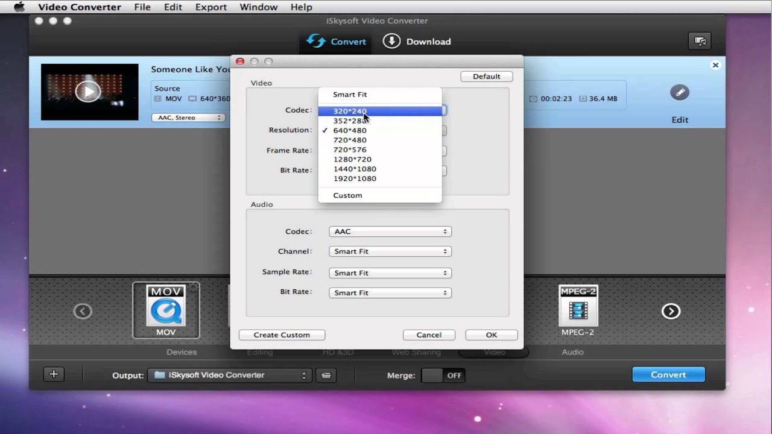Open the Audio format category
This screenshot has width=772, height=434.
pyautogui.click(x=572, y=352)
